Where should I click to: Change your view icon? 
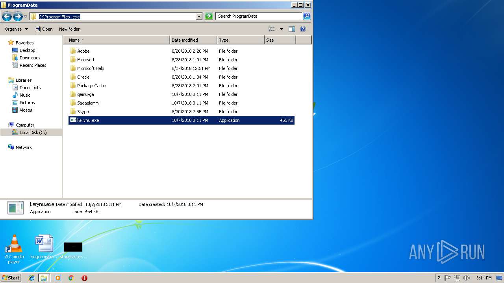272,29
